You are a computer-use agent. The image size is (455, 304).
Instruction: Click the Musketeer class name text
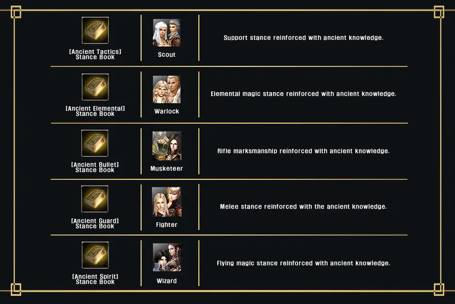167,169
